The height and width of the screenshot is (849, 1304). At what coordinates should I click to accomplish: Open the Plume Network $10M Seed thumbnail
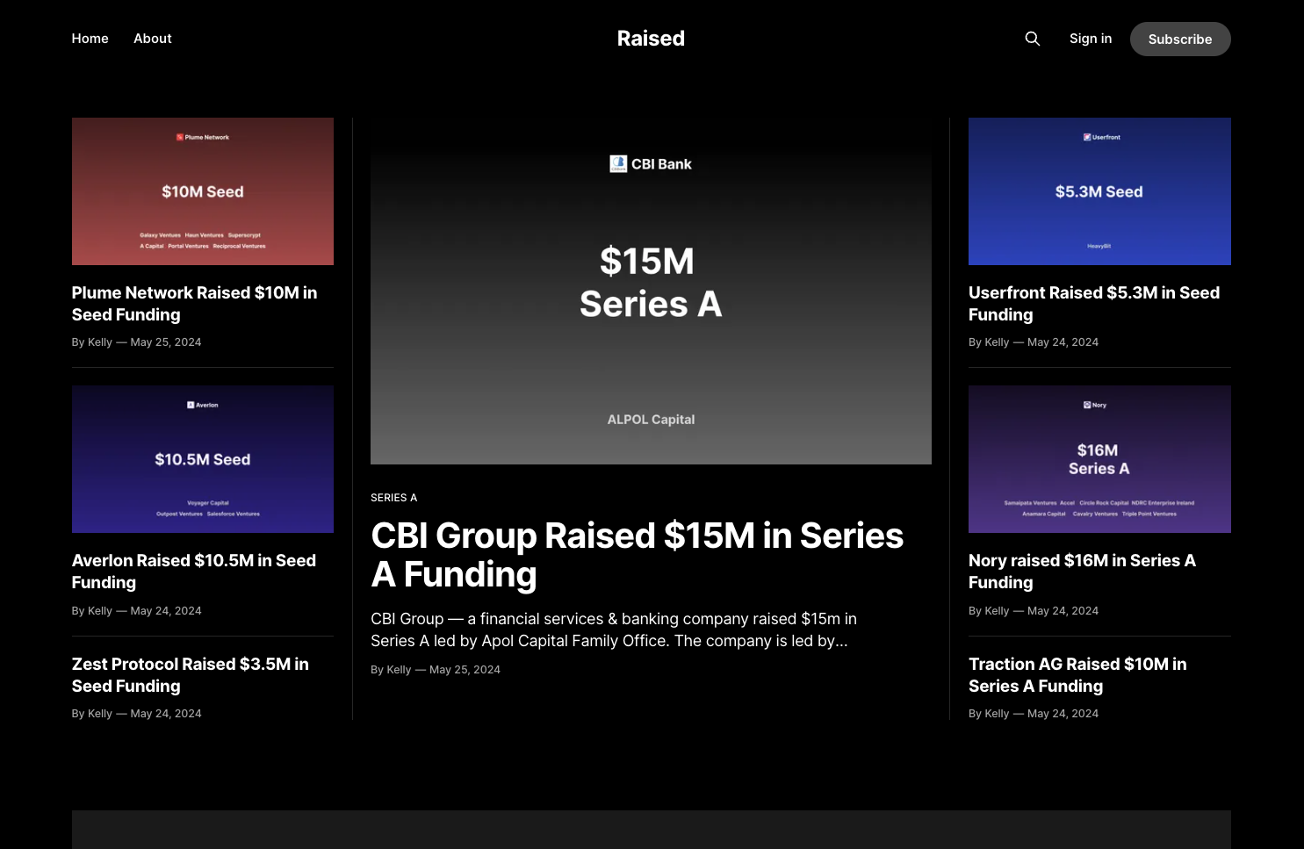(203, 191)
